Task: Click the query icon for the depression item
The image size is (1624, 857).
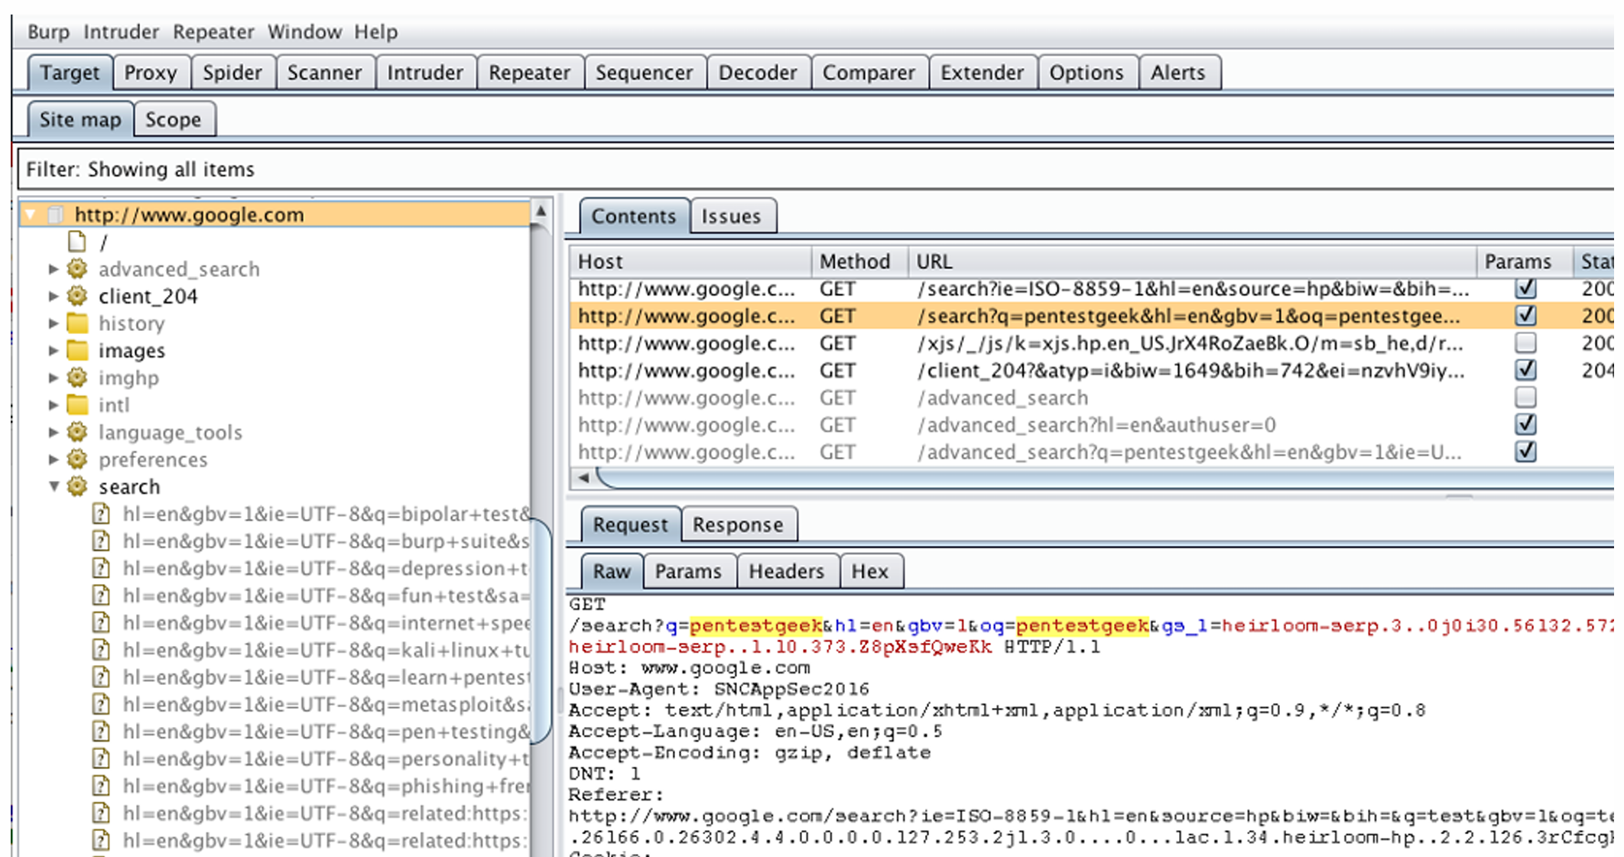Action: pyautogui.click(x=101, y=568)
